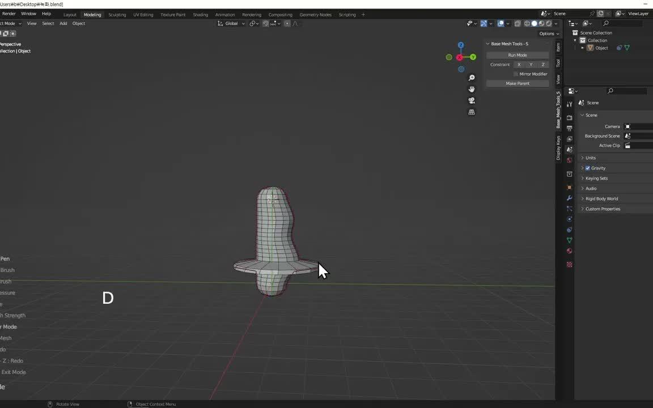Select Object in the Scene Collection outliner
Screen dimensions: 653x408
pos(601,48)
